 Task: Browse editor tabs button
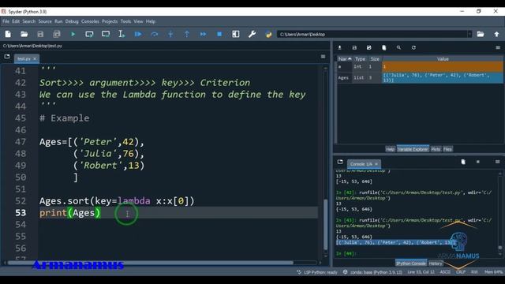click(x=7, y=57)
